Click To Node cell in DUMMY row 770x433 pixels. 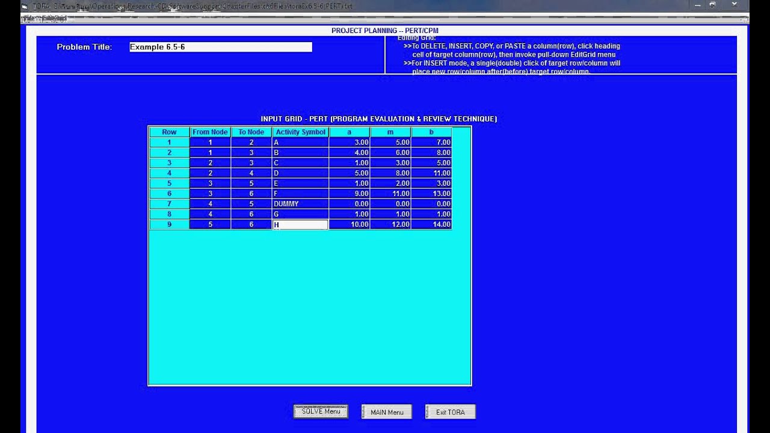tap(251, 204)
